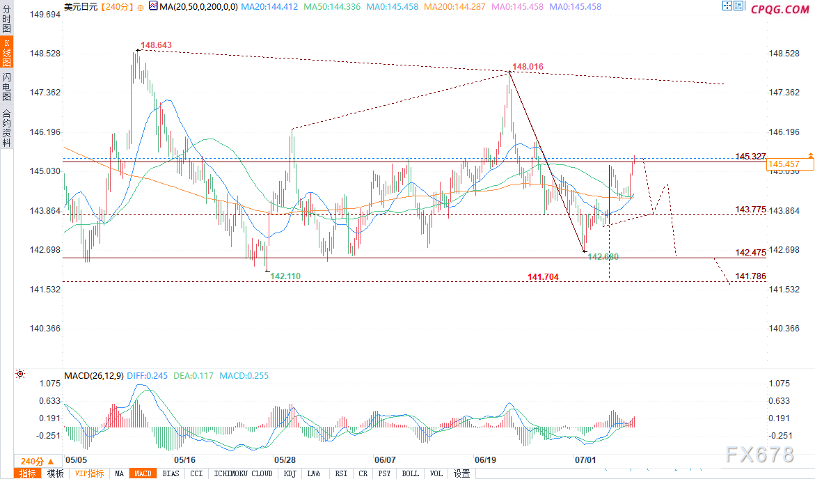Open the 240分 timeframe selector at bottom left
Image resolution: width=815 pixels, height=479 pixels.
point(32,462)
